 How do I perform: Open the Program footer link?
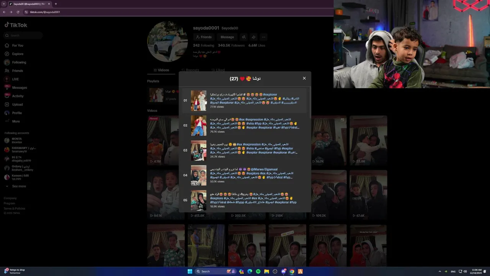pos(10,204)
